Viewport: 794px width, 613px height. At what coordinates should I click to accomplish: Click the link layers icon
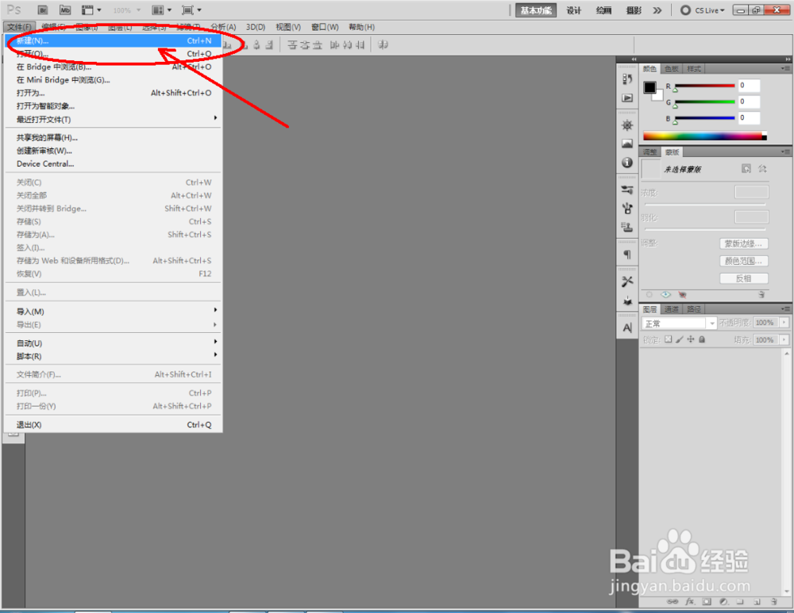point(673,602)
